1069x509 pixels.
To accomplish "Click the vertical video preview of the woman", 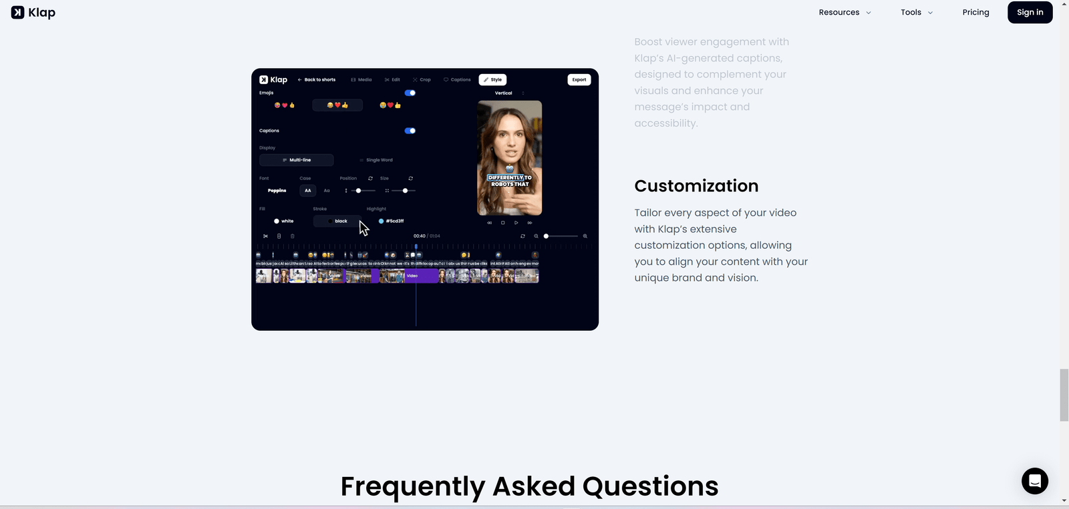I will point(509,158).
